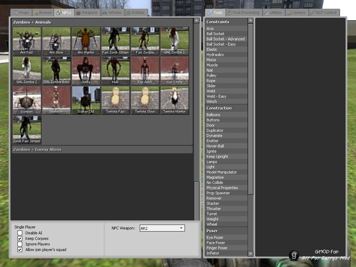The image size is (356, 267).
Task: Select the GAL Zombie 1 icon
Action: point(175,41)
